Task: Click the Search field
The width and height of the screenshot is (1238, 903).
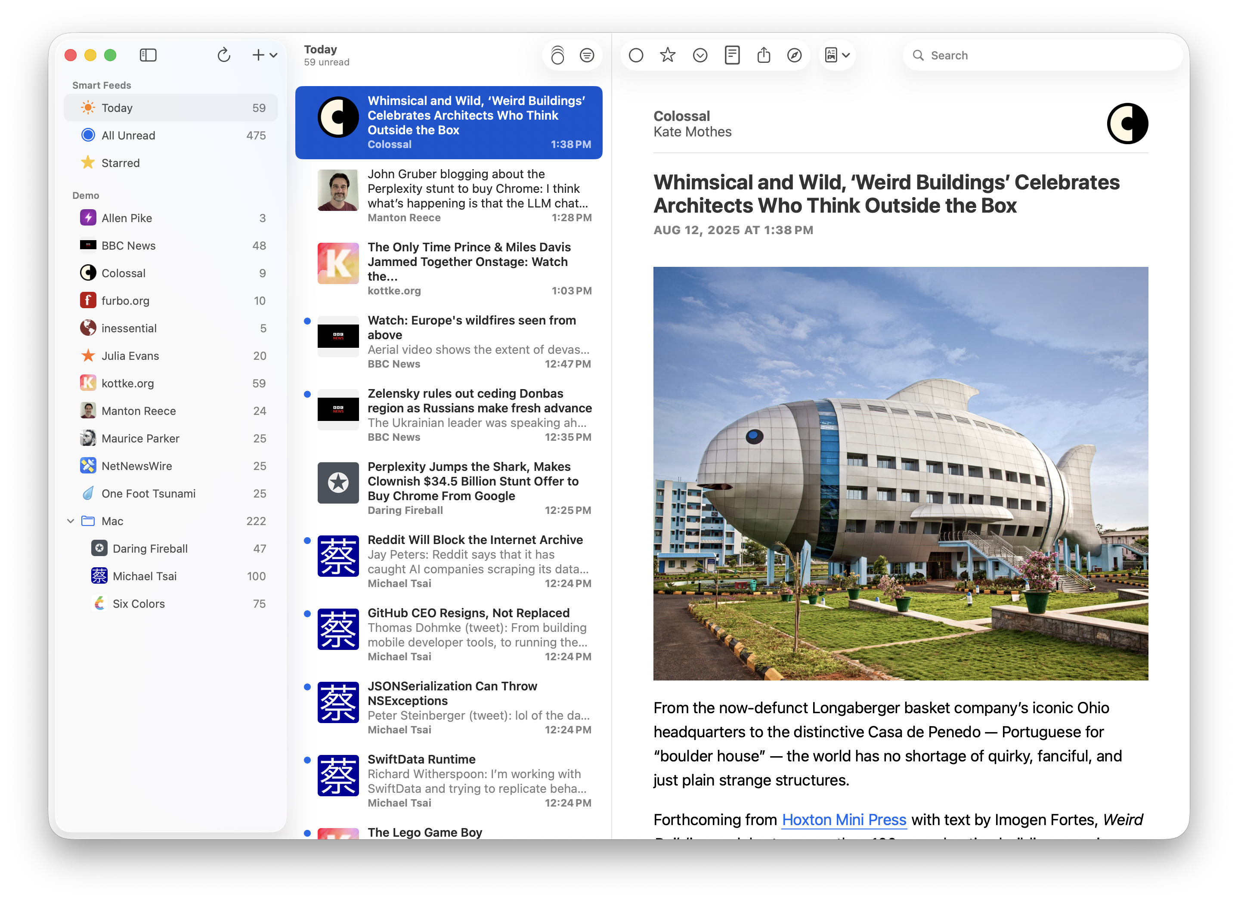Action: click(x=1043, y=55)
